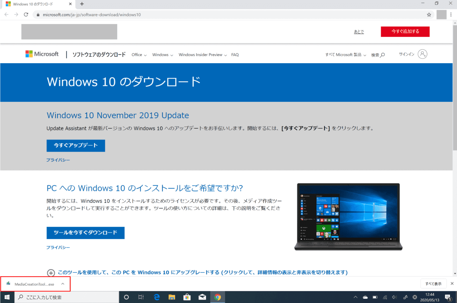This screenshot has height=303, width=457.
Task: Open File Explorer from taskbar
Action: 172,297
